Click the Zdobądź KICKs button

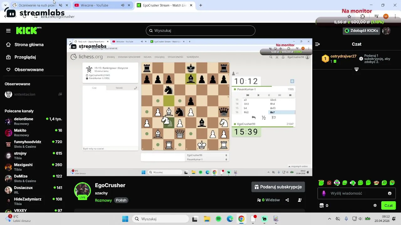pyautogui.click(x=361, y=31)
